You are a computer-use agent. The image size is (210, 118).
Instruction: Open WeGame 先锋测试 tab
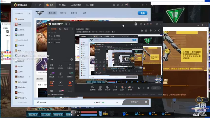point(76,5)
